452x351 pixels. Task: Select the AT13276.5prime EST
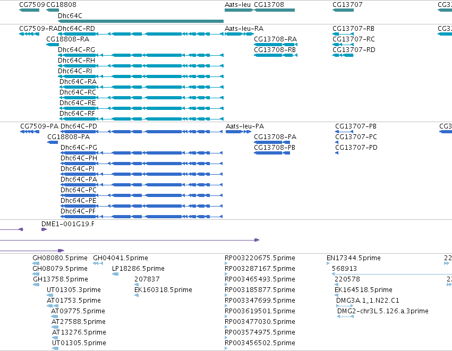(x=55, y=338)
